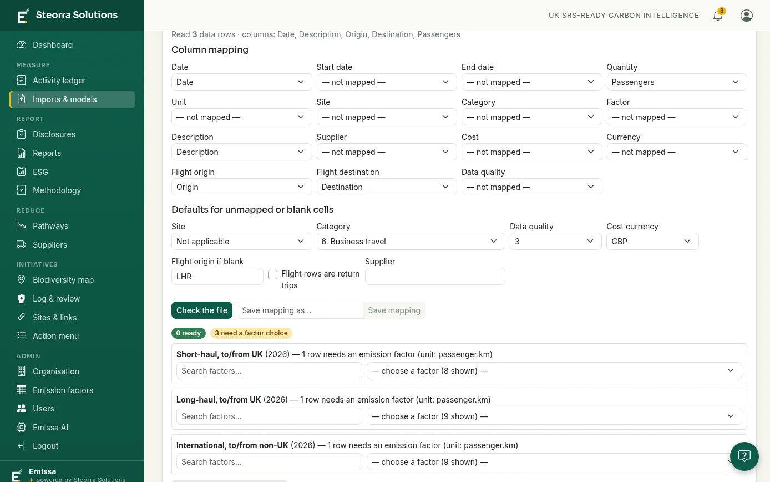
Task: Click the Imports & models upload icon
Action: coord(21,99)
